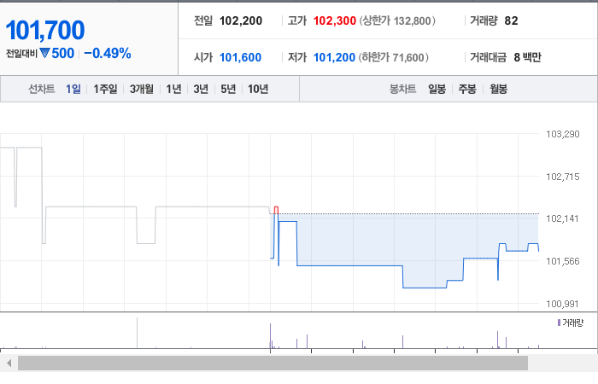
Task: Click the 거래량 legend in volume chart
Action: click(571, 323)
